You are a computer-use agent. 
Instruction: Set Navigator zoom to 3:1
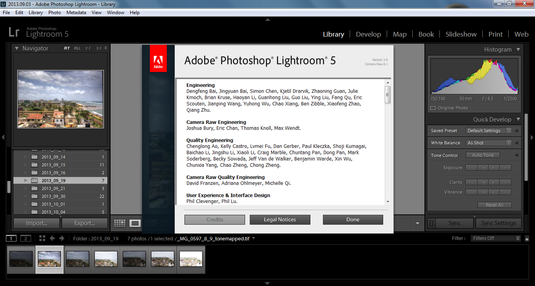98,48
